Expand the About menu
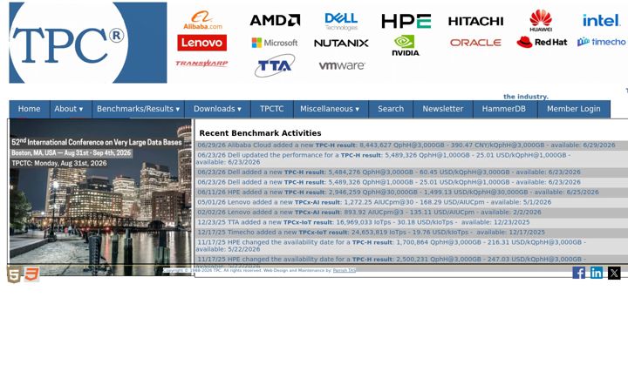The height and width of the screenshot is (392, 628). [x=69, y=109]
